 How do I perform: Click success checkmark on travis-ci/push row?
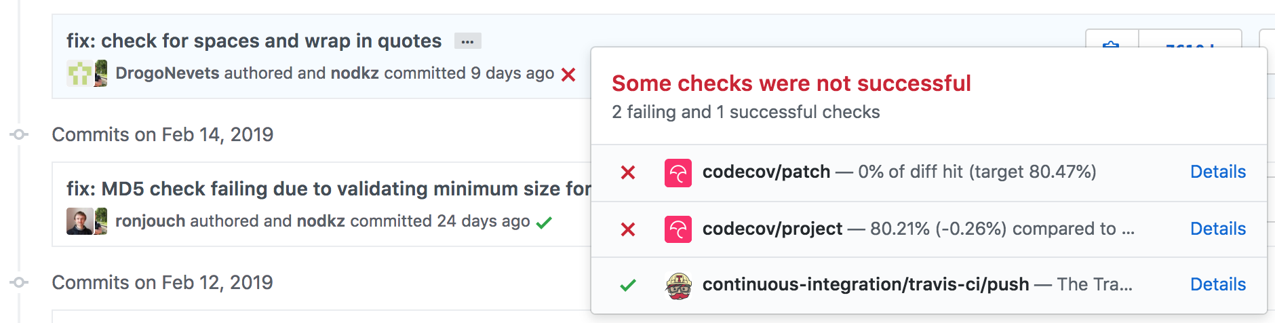628,285
